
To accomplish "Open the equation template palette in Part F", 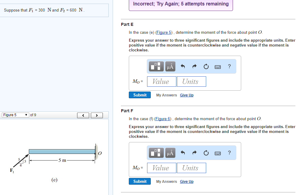I will (156, 153).
